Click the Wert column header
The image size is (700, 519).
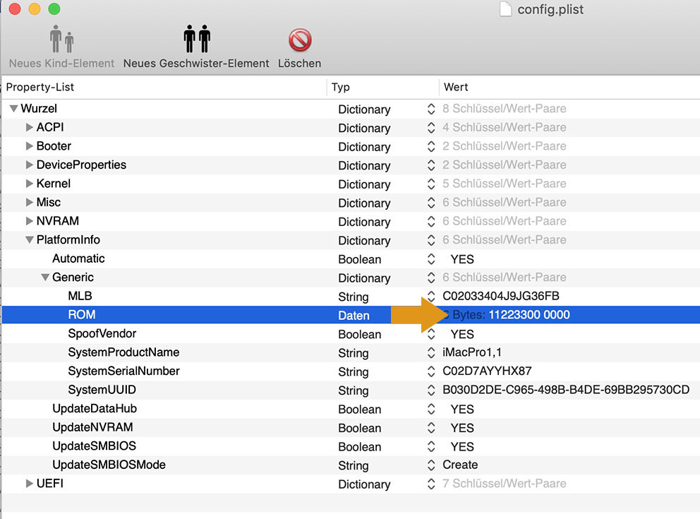tap(456, 87)
